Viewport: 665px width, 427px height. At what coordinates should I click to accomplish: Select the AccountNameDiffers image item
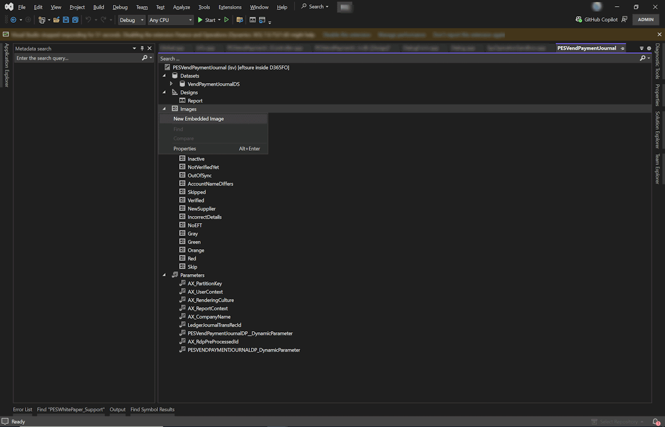pyautogui.click(x=210, y=184)
